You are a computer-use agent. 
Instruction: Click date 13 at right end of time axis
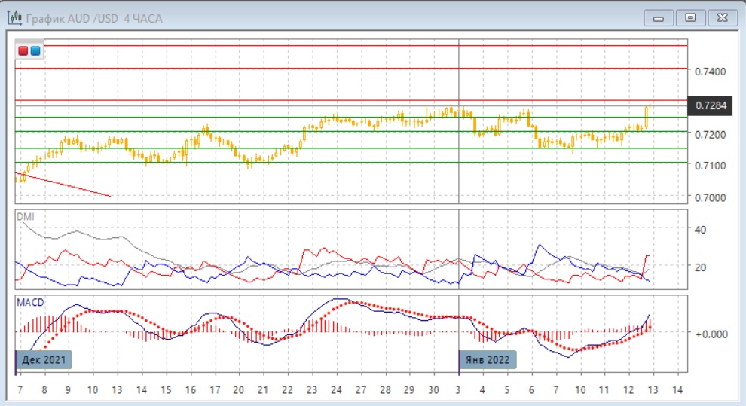click(653, 391)
